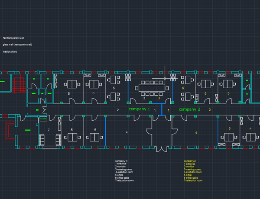This screenshot has width=260, height=199.
Task: Click the green "copier" box
Action: (43, 118)
